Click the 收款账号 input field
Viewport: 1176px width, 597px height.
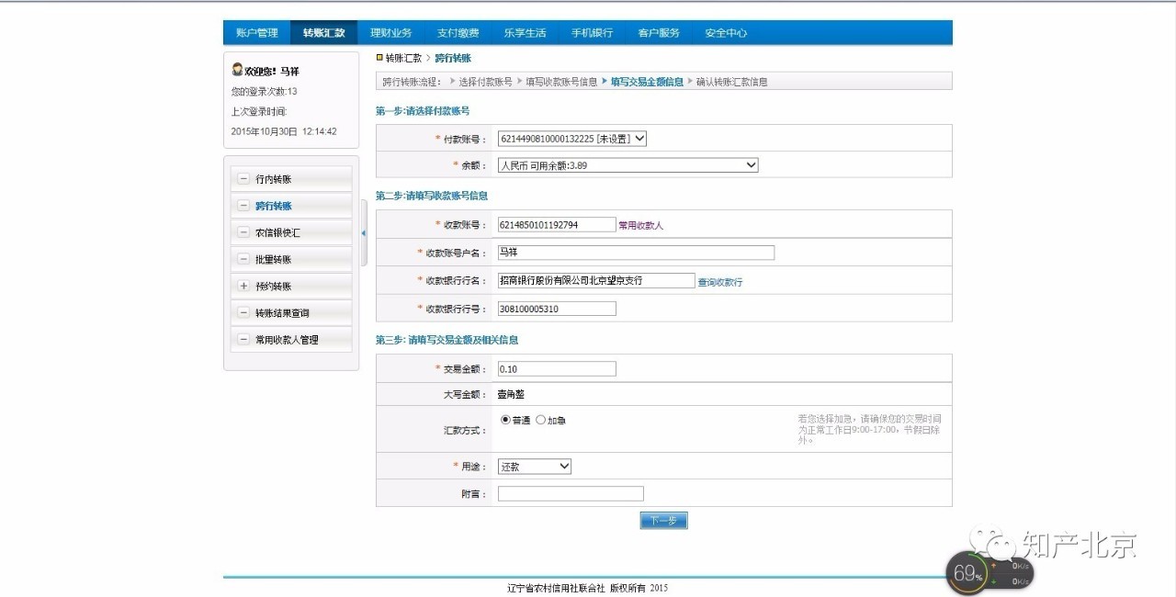pyautogui.click(x=557, y=224)
